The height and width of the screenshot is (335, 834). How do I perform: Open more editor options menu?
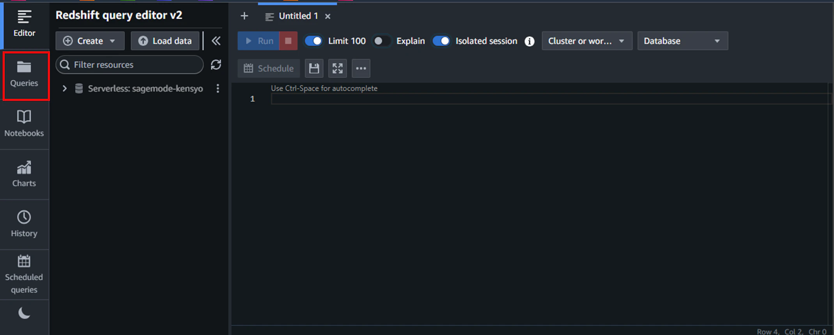[x=361, y=68]
